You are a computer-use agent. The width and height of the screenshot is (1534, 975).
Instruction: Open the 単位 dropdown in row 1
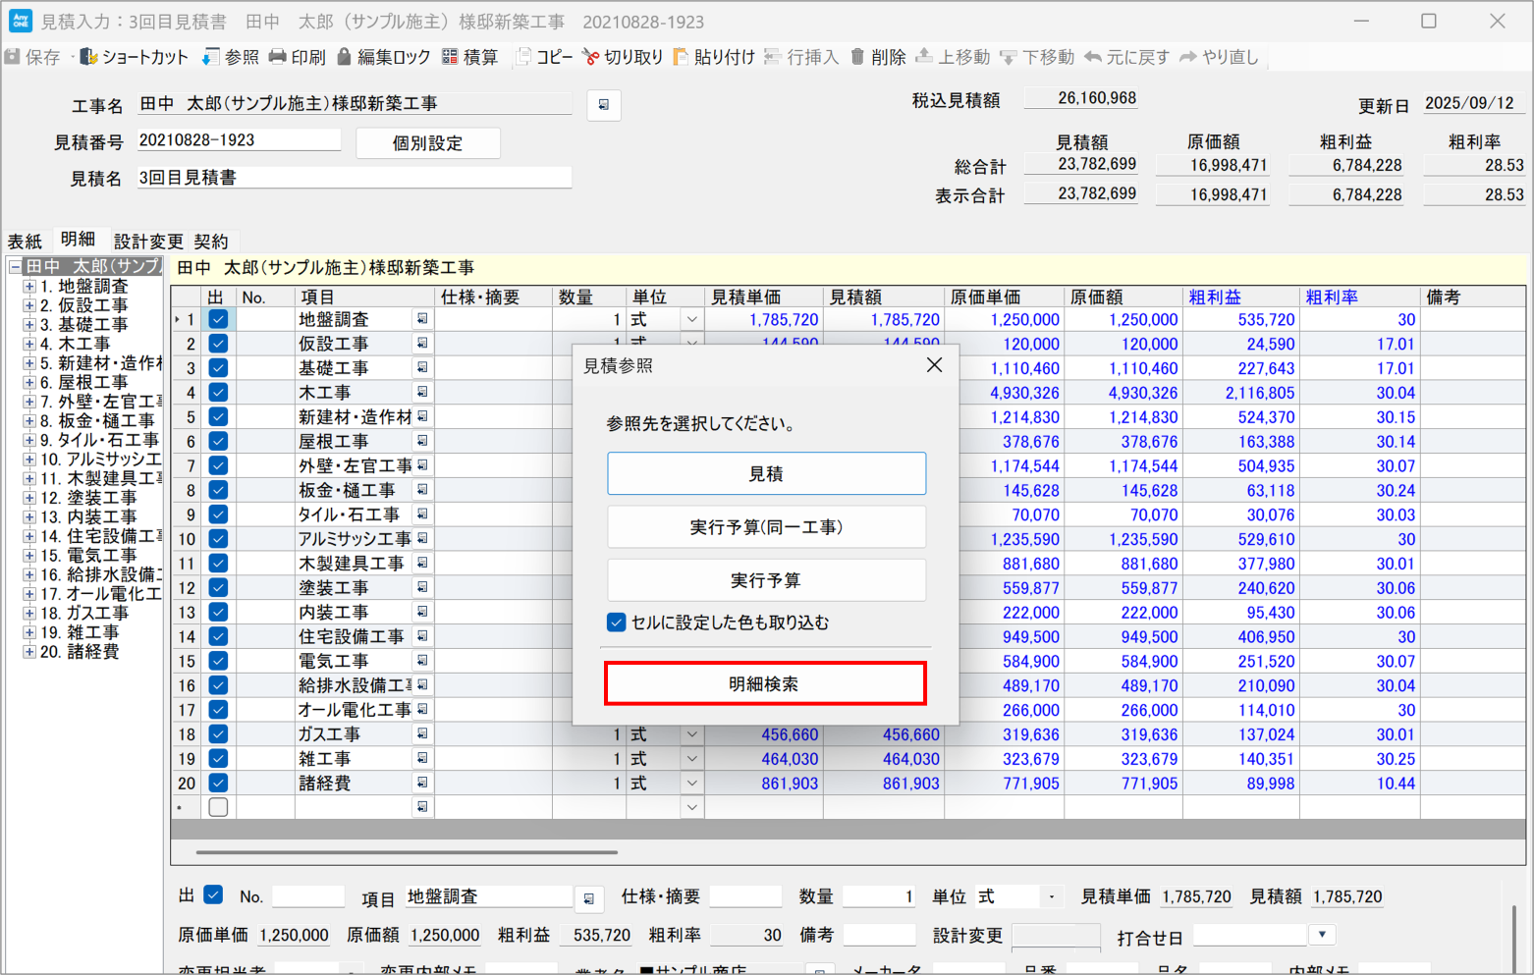(691, 320)
